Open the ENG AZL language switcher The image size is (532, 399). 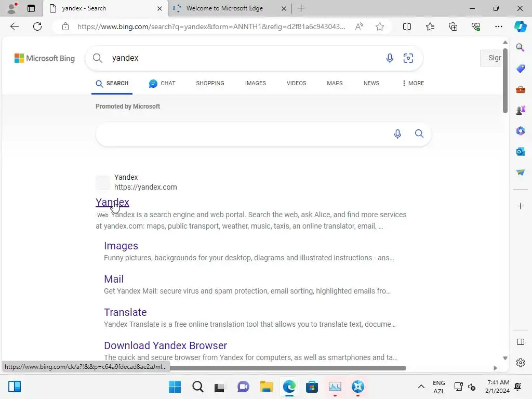click(x=438, y=387)
